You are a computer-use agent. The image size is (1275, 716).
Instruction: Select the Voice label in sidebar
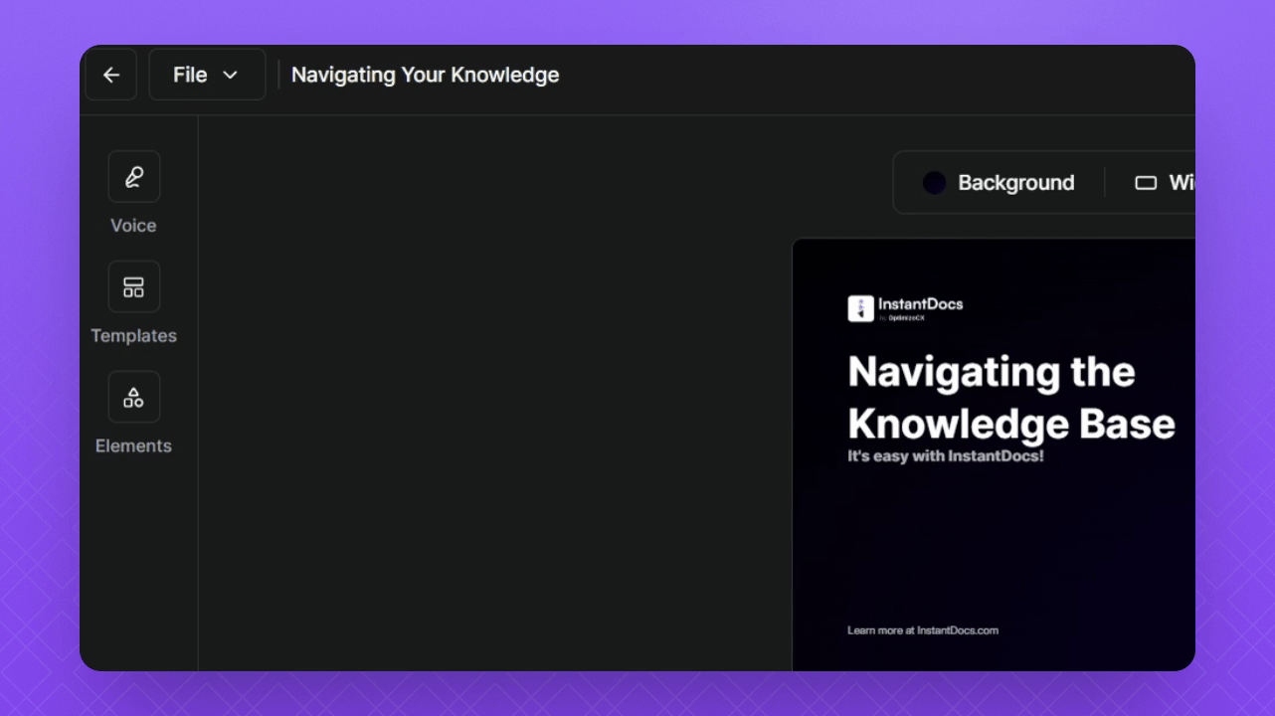(133, 226)
